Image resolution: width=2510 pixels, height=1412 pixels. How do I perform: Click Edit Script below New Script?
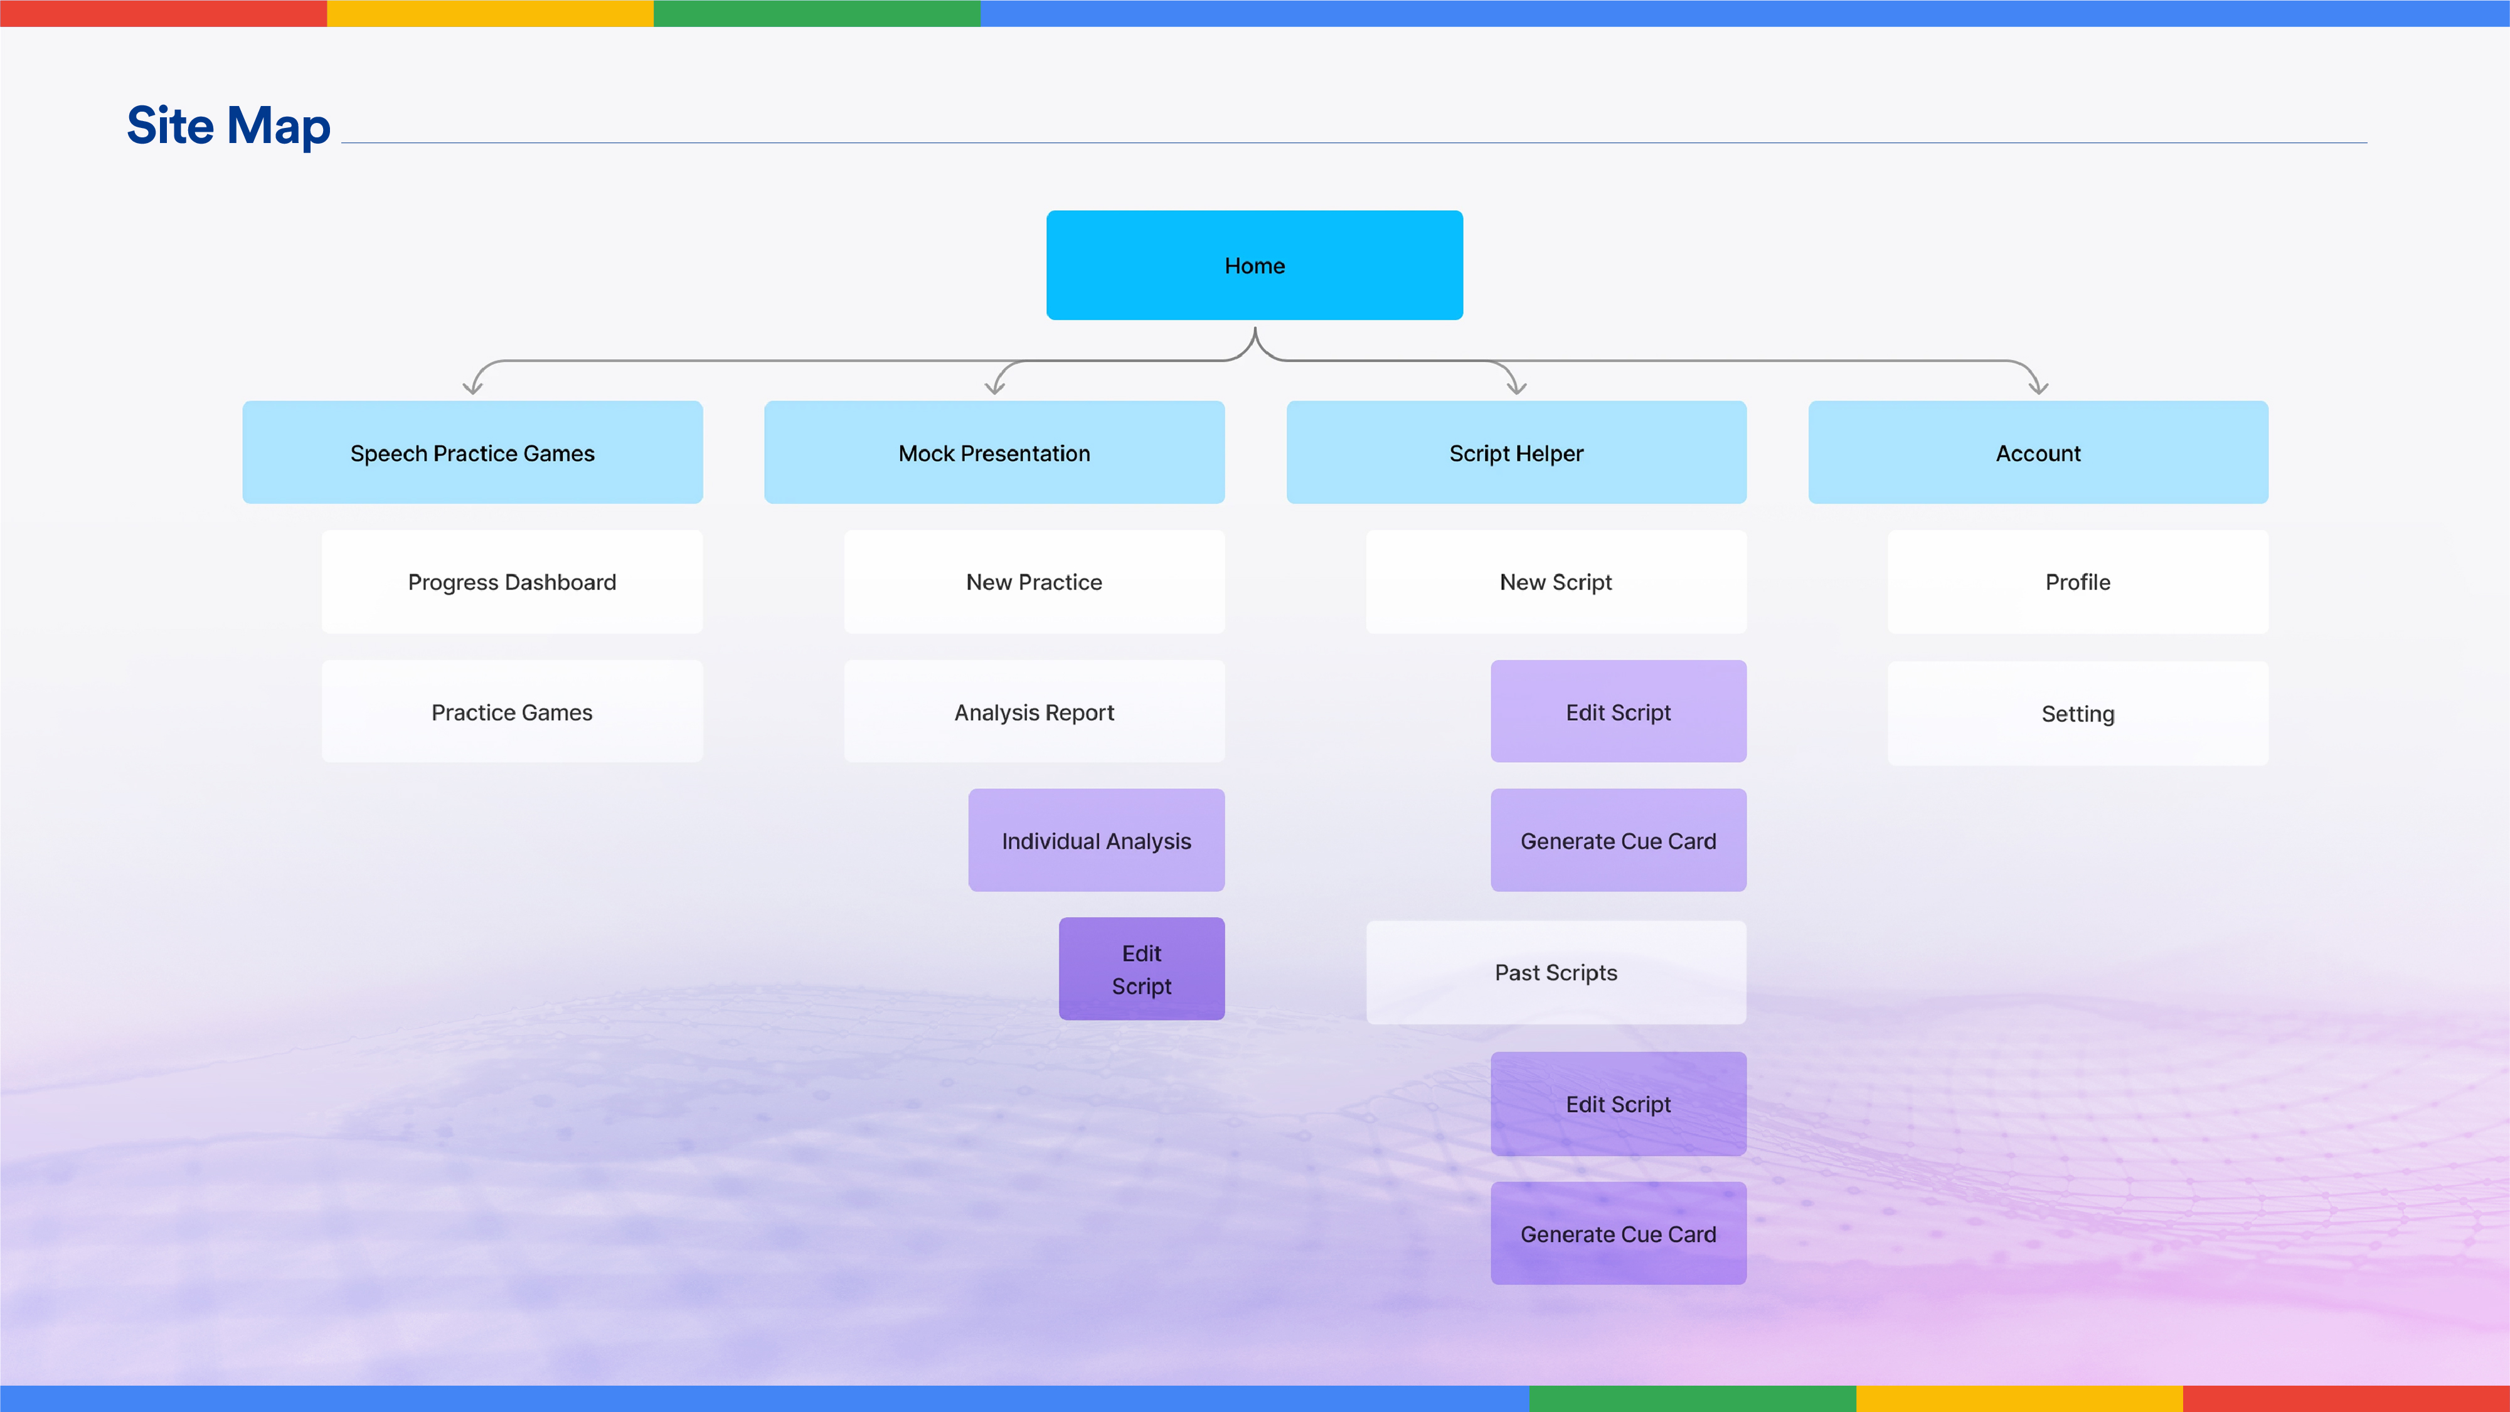[x=1617, y=713]
